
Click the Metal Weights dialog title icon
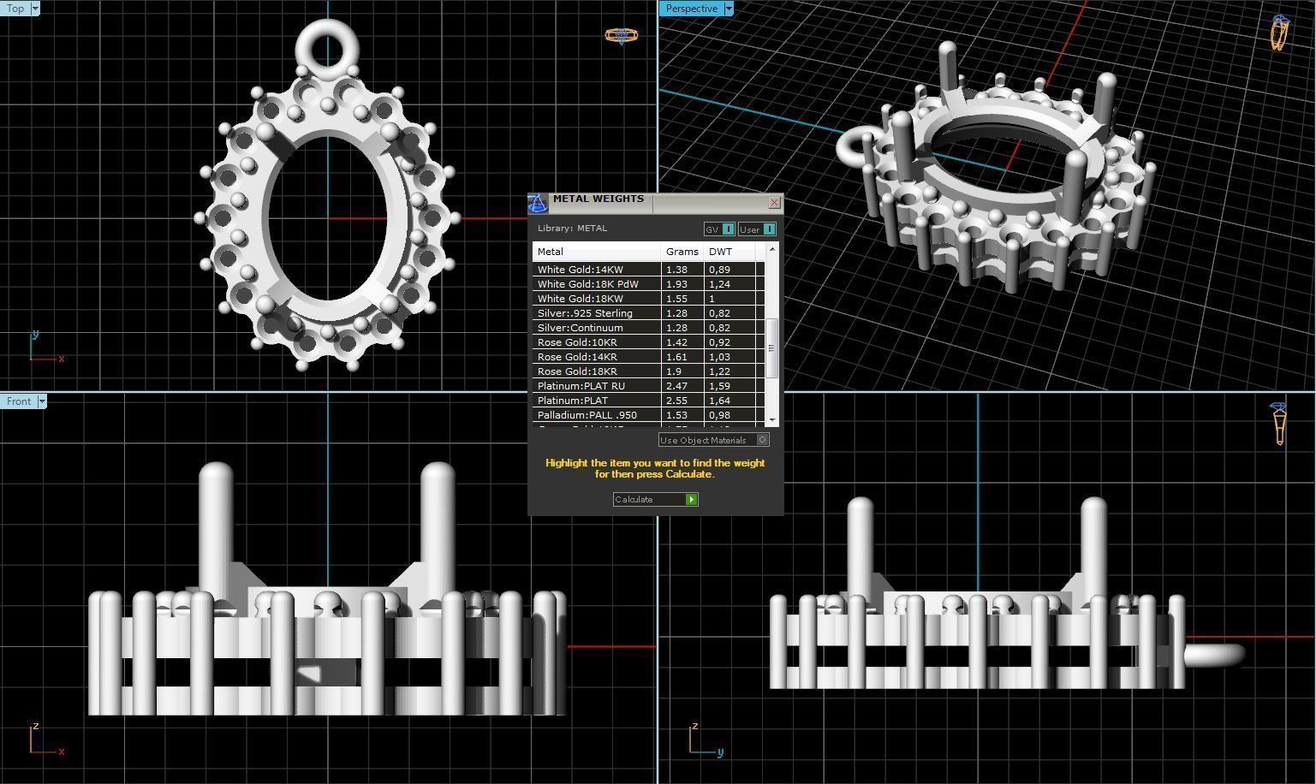pos(537,203)
